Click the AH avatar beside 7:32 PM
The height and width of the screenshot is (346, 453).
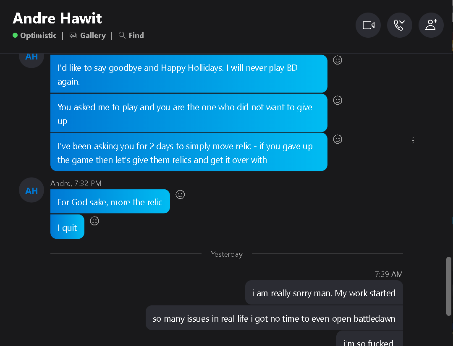31,190
